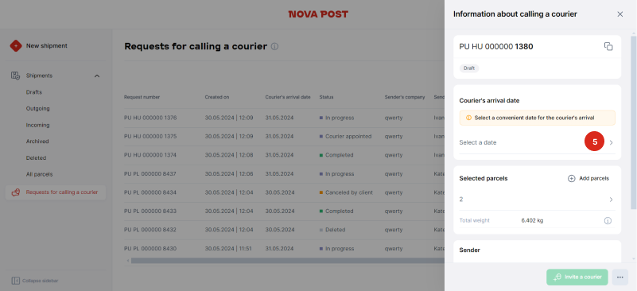
Task: Click the Shipments box icon in the sidebar
Action: click(15, 76)
